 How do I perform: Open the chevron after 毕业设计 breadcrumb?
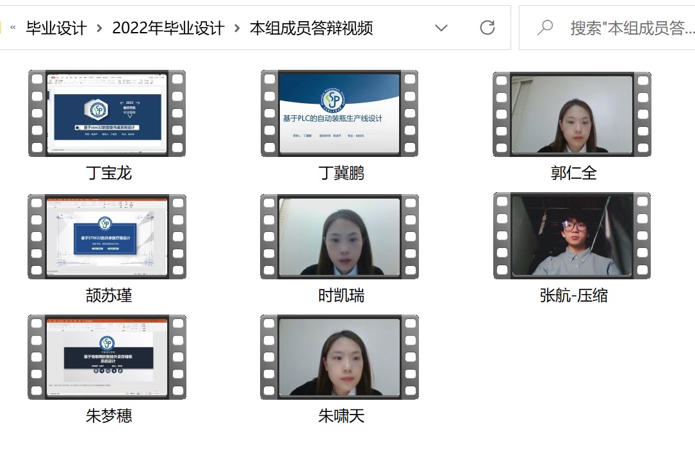99,28
